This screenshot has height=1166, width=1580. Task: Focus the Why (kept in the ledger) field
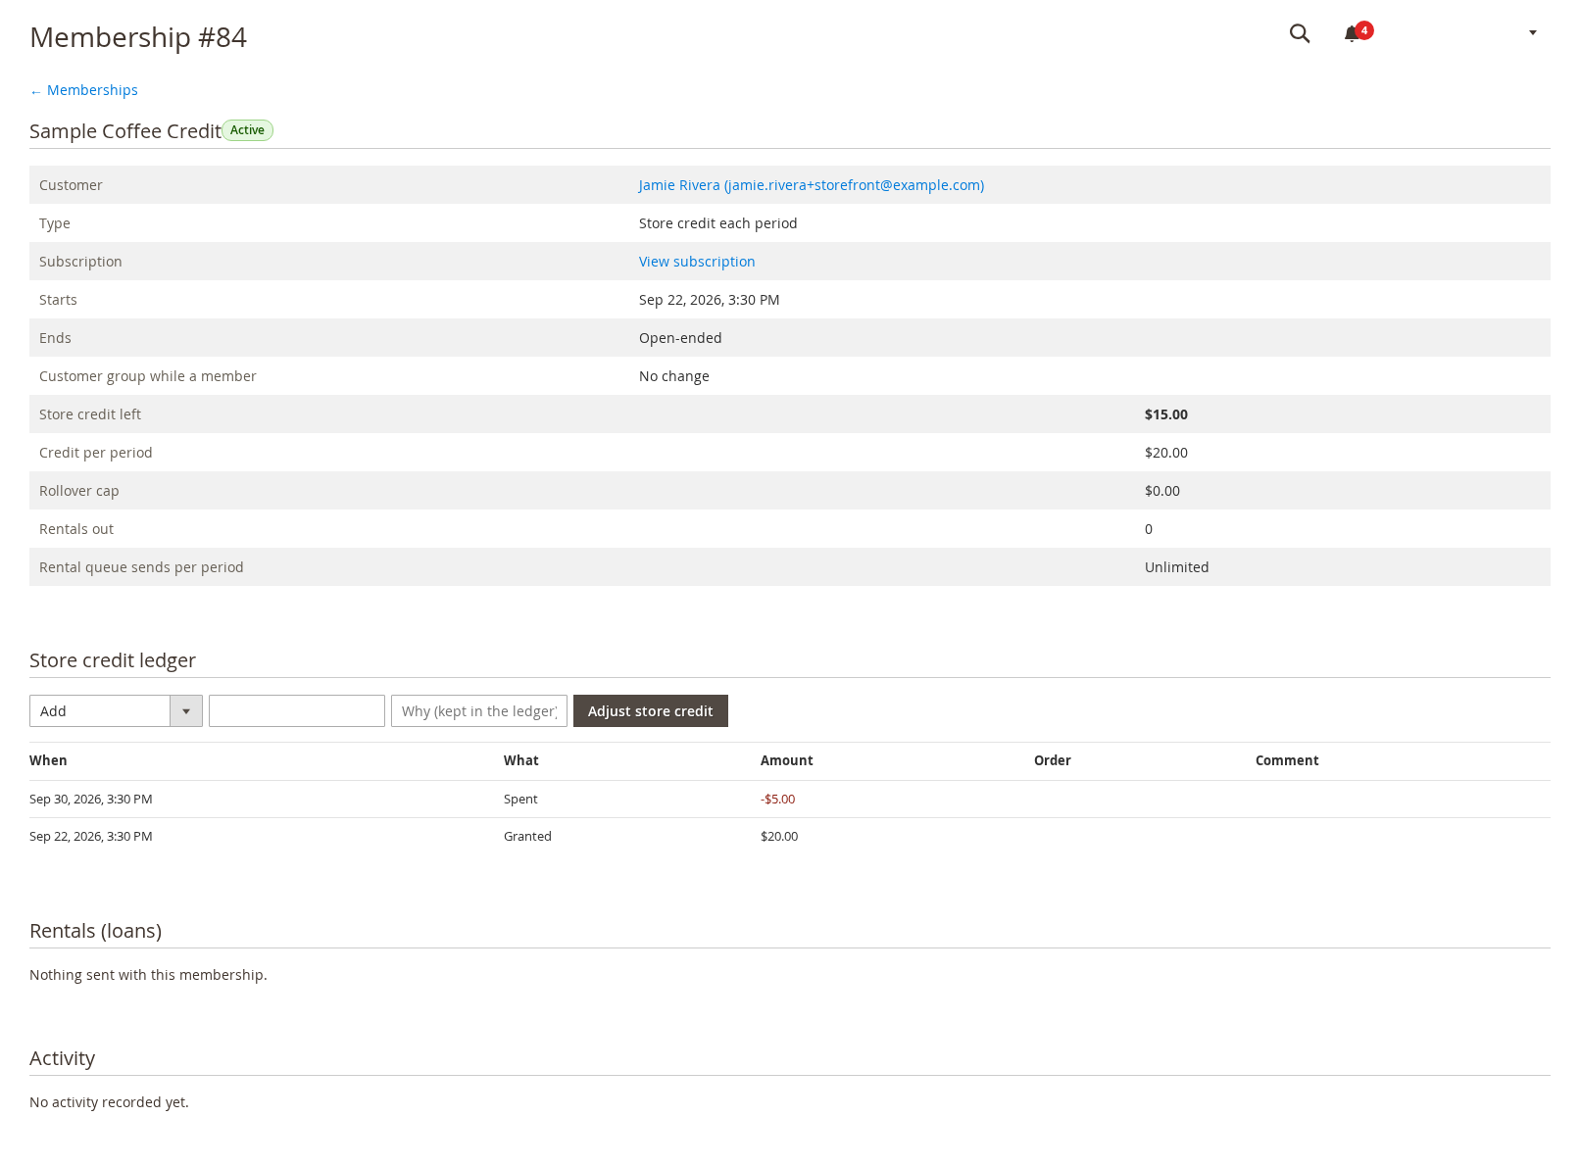[479, 711]
